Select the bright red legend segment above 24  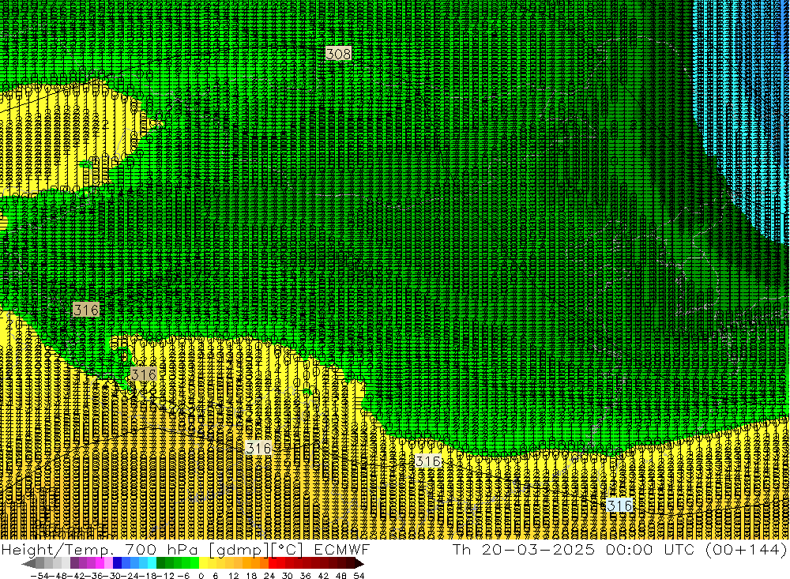273,563
